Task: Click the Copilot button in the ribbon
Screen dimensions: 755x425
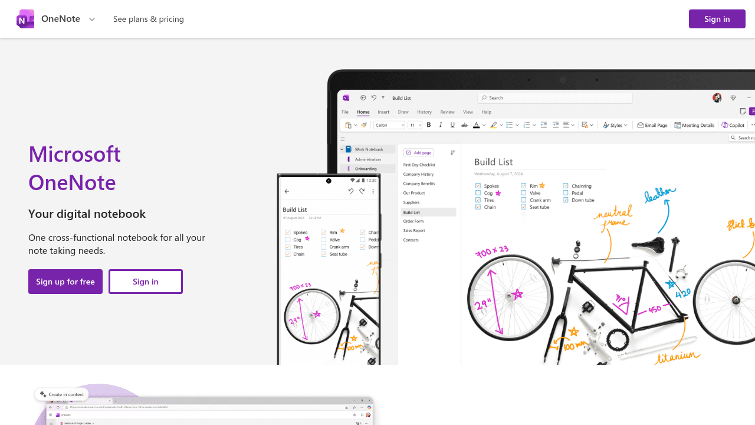Action: click(x=733, y=125)
